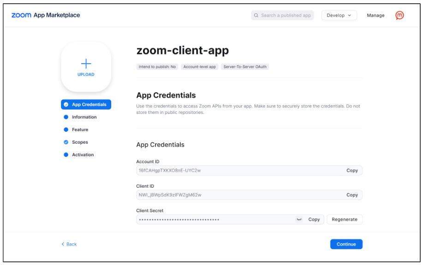The image size is (423, 265).
Task: Click the Develop dropdown chevron arrow
Action: [350, 15]
